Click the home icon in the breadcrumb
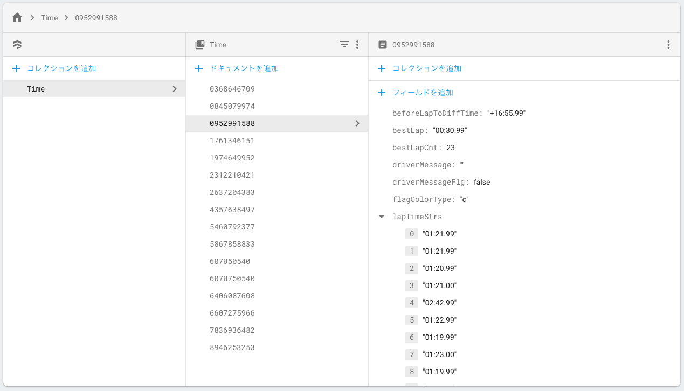Screen dimensions: 684x391 click(x=16, y=17)
